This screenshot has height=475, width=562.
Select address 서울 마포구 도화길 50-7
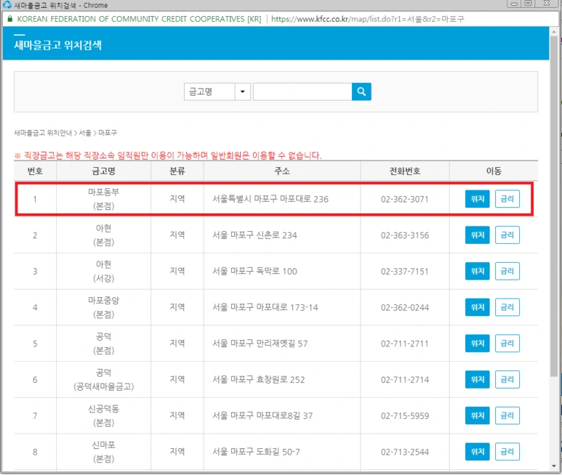[256, 452]
